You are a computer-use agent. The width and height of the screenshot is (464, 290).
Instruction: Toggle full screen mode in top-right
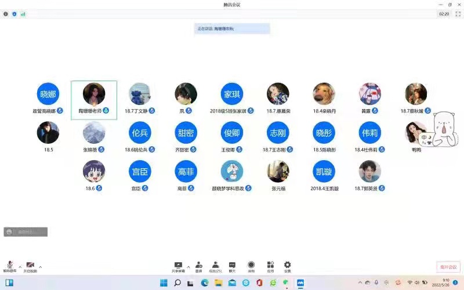458,13
